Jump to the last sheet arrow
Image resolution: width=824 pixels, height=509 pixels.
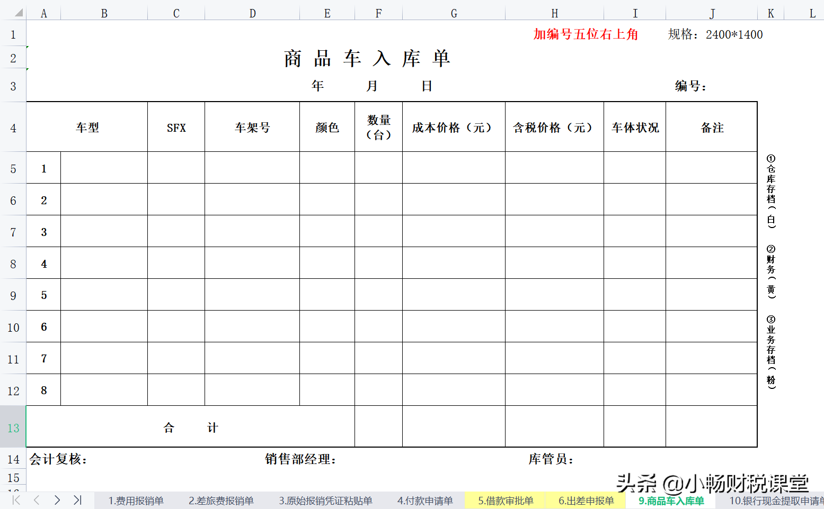point(78,500)
